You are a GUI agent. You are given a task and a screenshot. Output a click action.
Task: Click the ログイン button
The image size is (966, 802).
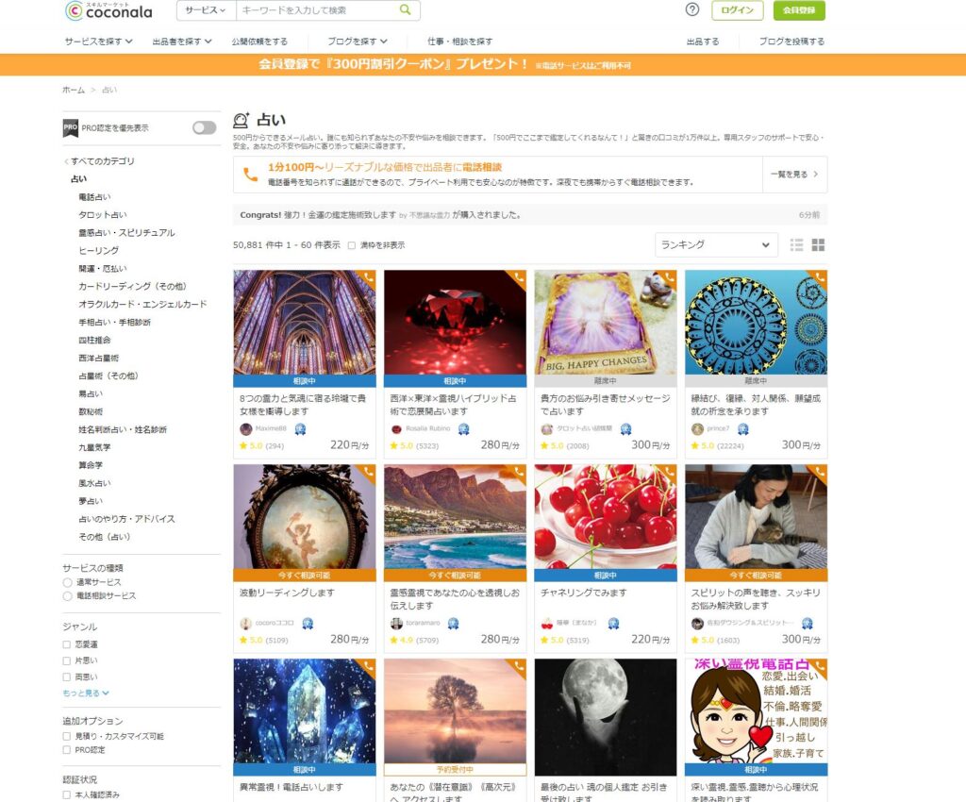[x=737, y=9]
